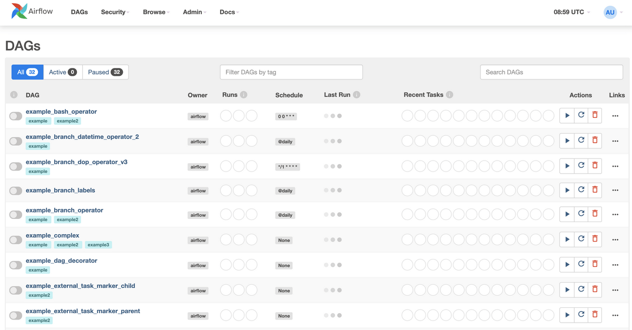The image size is (632, 330).
Task: Sort by the DAG column header
Action: 33,95
